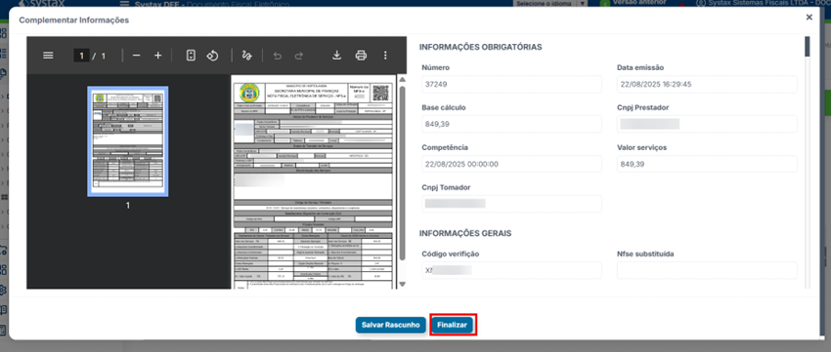Click the Salvar Rascunho button

391,325
